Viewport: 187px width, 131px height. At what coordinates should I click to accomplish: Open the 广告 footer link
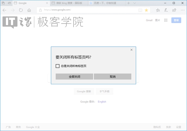(8, 127)
